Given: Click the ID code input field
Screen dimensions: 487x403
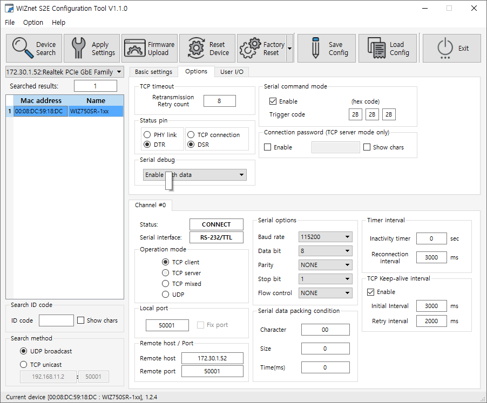Looking at the screenshot, I should pyautogui.click(x=56, y=320).
